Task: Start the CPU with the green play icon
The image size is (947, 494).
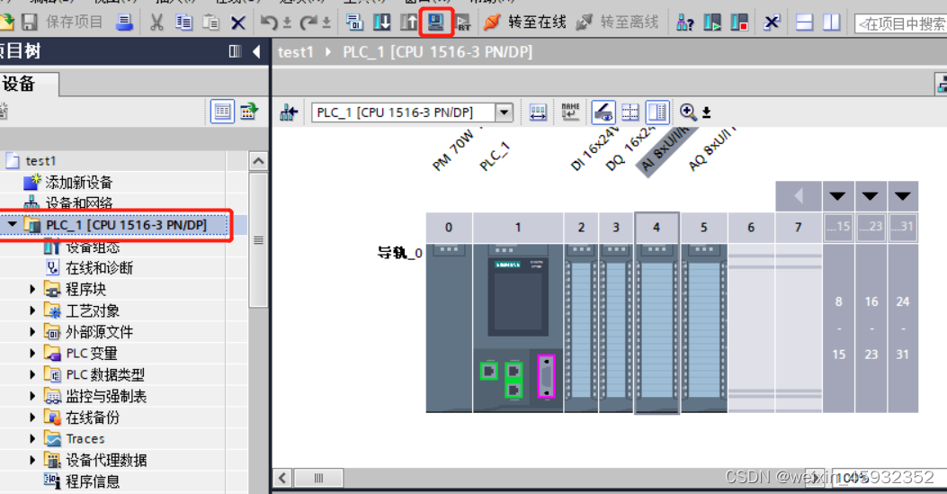Action: 712,23
